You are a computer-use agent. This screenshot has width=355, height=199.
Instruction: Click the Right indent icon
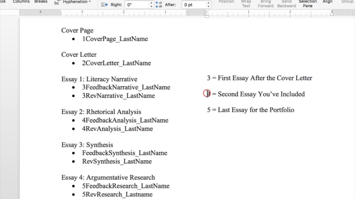pyautogui.click(x=104, y=5)
